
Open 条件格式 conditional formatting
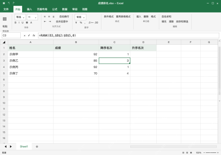(109, 17)
